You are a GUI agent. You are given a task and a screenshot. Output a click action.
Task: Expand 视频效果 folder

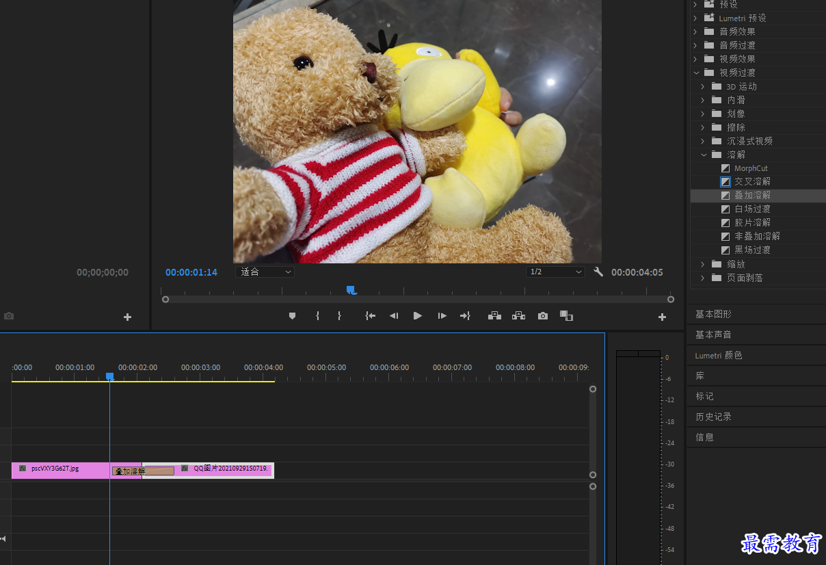tap(696, 59)
